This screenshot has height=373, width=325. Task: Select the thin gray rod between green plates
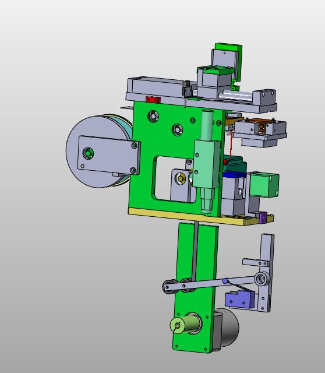click(x=196, y=251)
